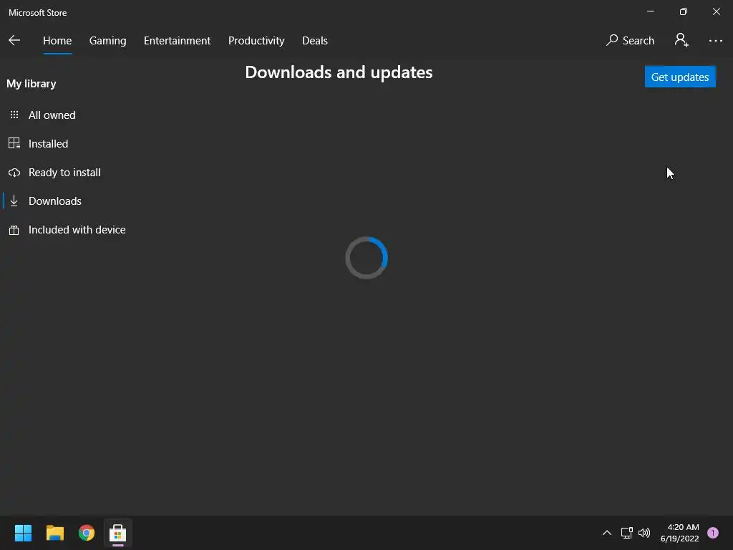Open the clock and date display

[679, 533]
